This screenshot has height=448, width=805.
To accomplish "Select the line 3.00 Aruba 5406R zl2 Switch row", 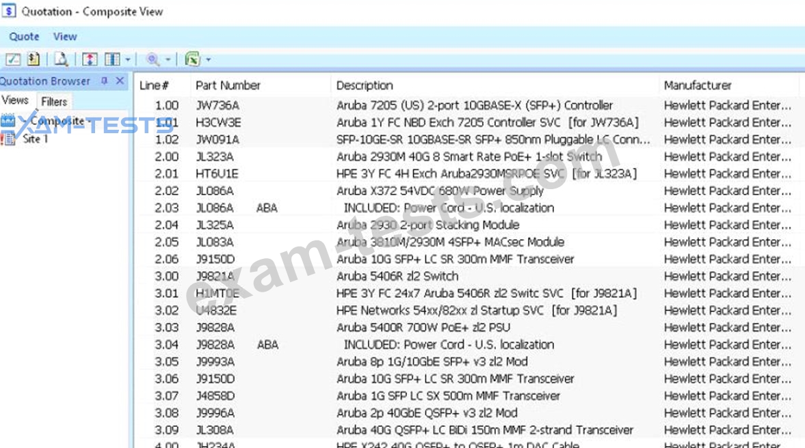I will tap(397, 276).
